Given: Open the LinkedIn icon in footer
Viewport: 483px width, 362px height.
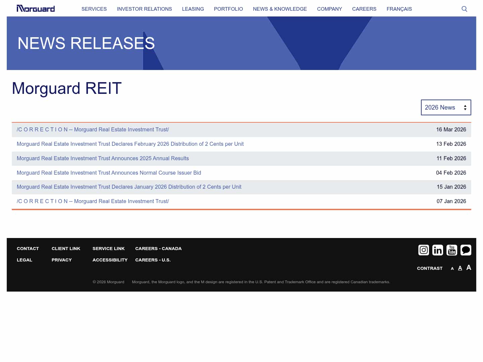Looking at the screenshot, I should pos(438,250).
